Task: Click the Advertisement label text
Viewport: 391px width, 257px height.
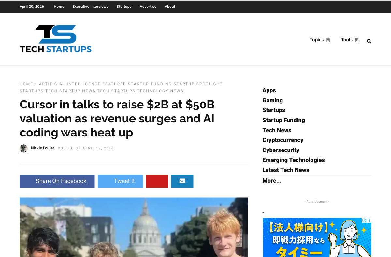Action: (x=317, y=202)
